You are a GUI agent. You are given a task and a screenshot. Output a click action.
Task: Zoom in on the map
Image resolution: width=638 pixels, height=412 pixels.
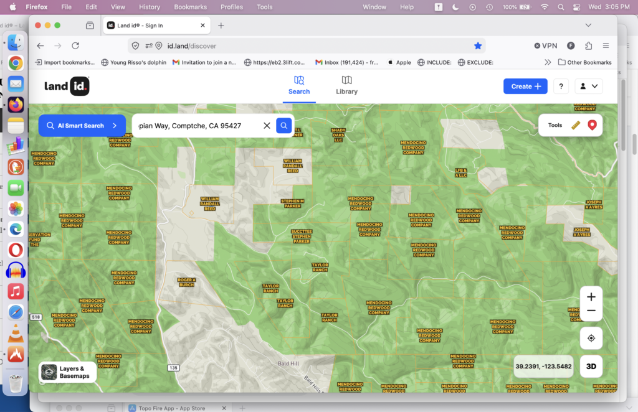click(591, 297)
